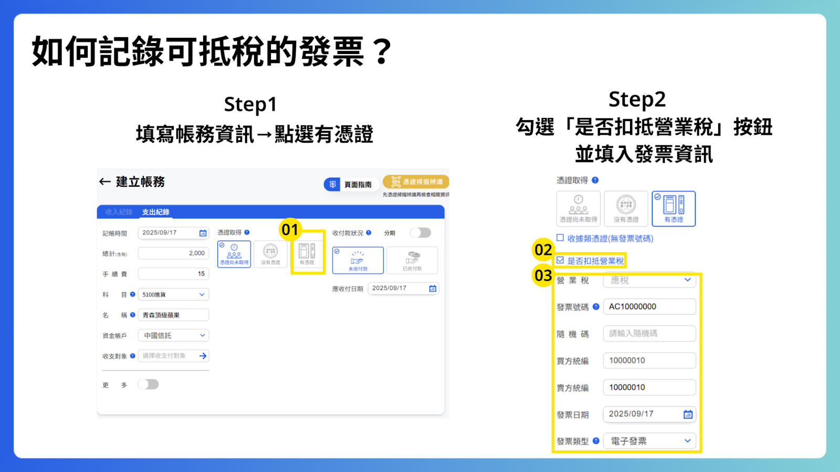Open the 科目 5100進貨 dropdown
840x472 pixels.
pos(173,294)
